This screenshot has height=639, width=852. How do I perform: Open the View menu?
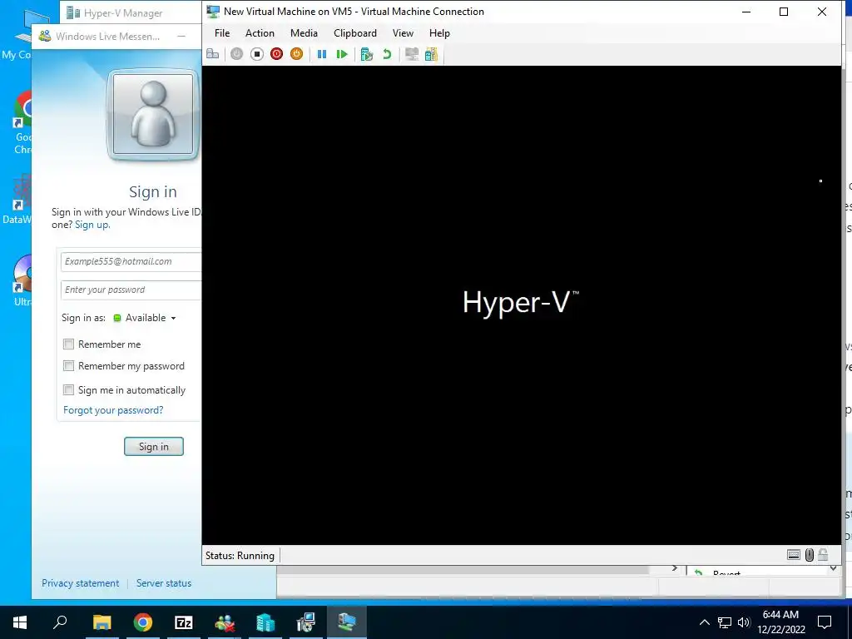click(x=404, y=33)
